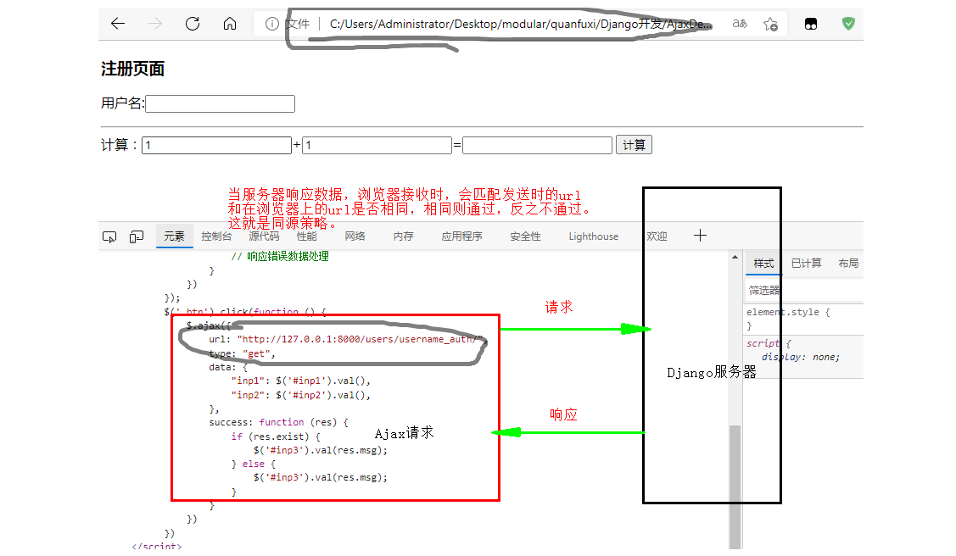Click the site info icon in address bar
This screenshot has height=556, width=956.
272,24
